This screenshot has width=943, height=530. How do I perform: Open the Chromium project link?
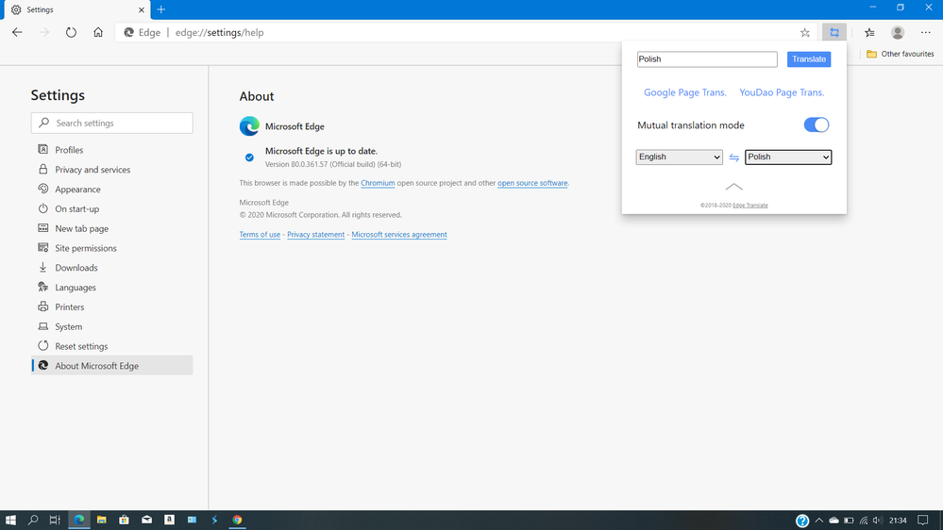tap(378, 183)
